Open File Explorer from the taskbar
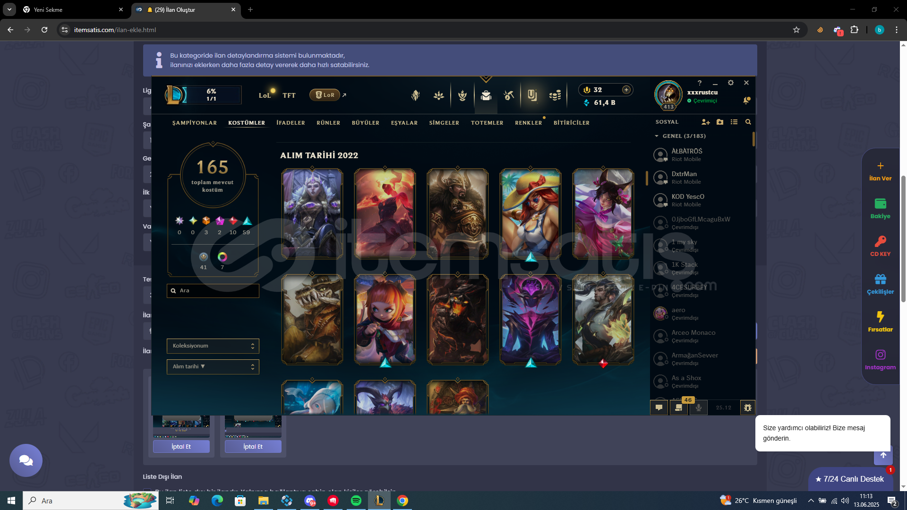Screen dimensions: 907x510 (x=264, y=501)
